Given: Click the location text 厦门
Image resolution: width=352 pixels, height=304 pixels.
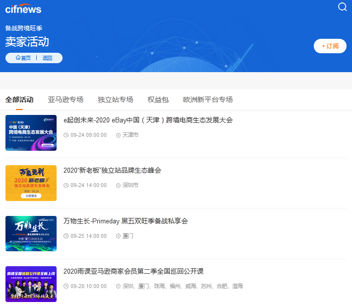Looking at the screenshot, I should point(128,236).
